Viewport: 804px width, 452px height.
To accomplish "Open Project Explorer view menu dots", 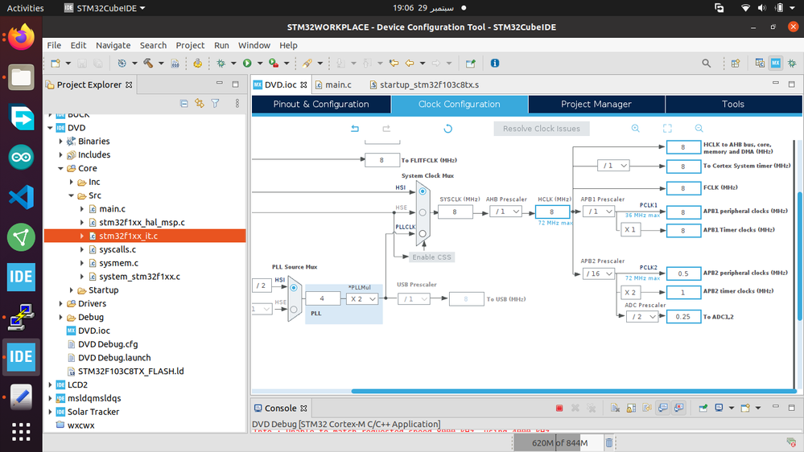I will 237,104.
